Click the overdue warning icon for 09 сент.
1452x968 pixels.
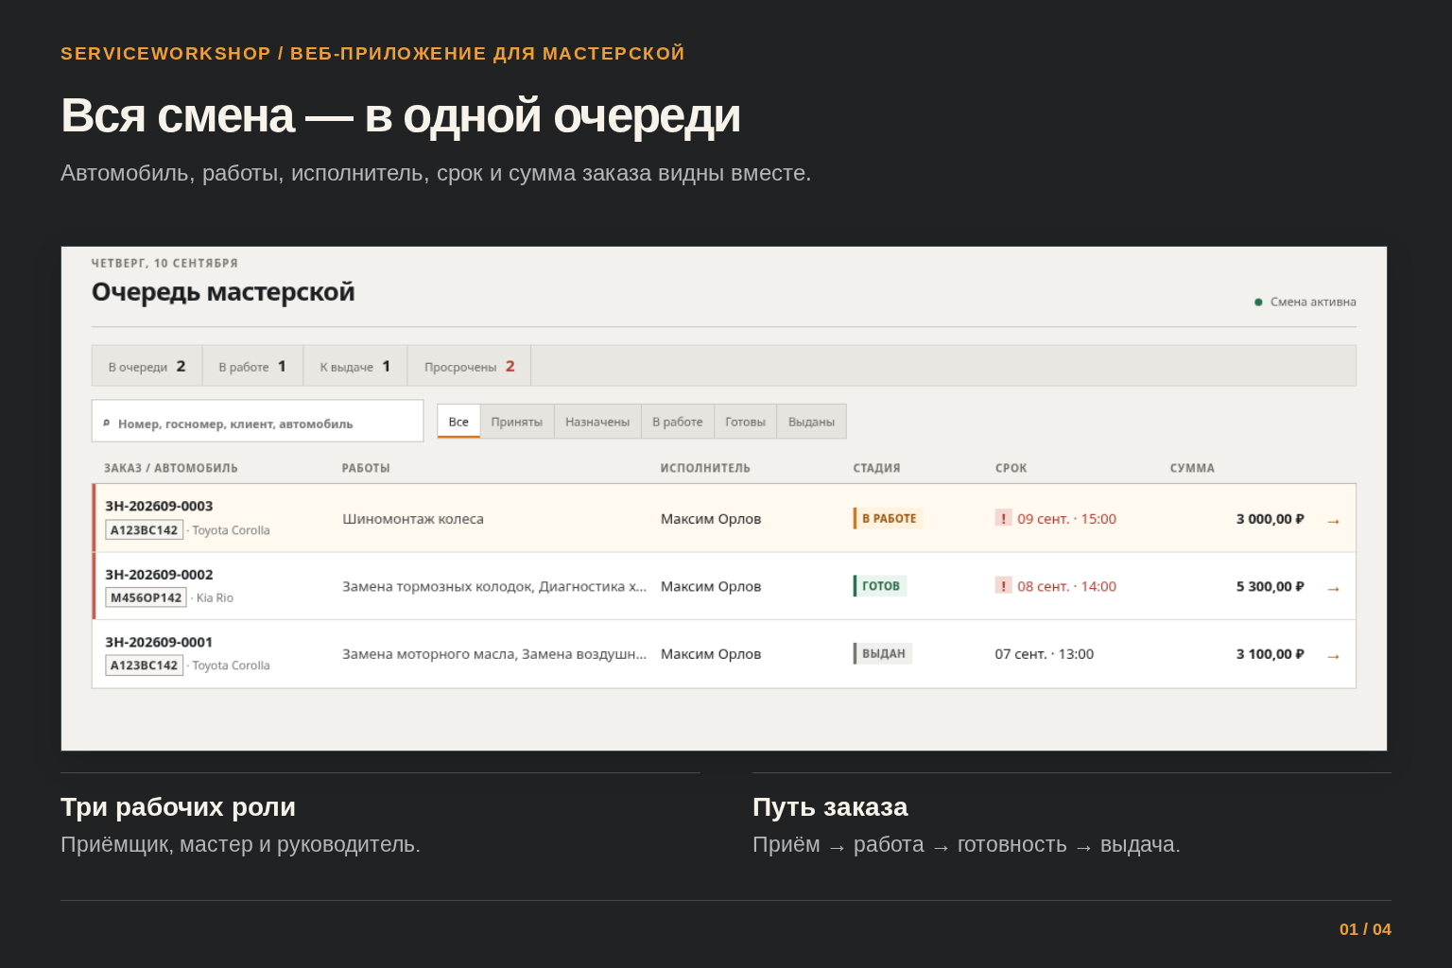[x=1003, y=518]
